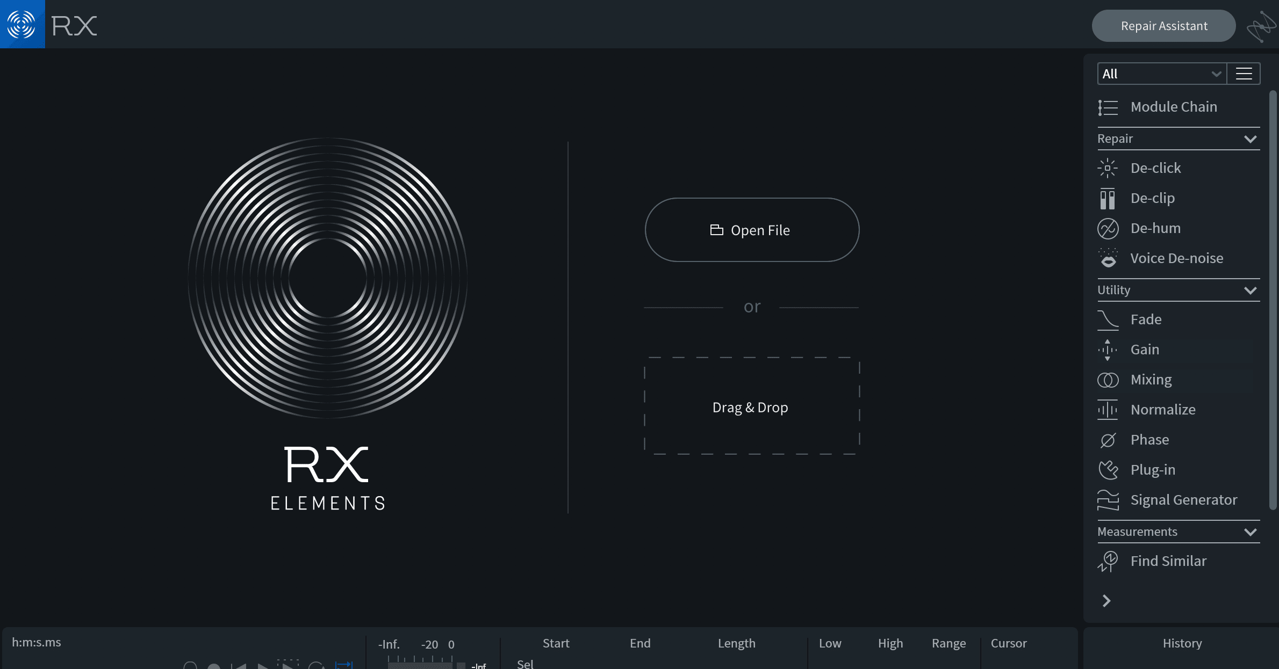
Task: Click the h:m:s.ms time format display
Action: point(37,642)
